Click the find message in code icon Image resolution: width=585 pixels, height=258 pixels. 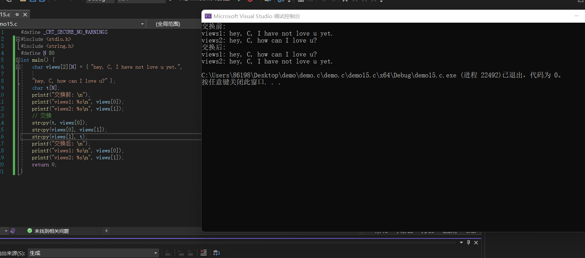pyautogui.click(x=168, y=253)
